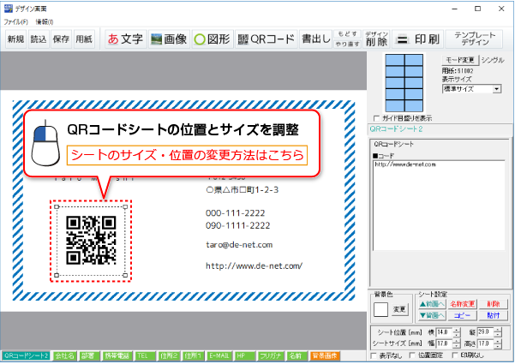Select the HP sheet tab
Image resolution: width=515 pixels, height=364 pixels.
pos(243,355)
